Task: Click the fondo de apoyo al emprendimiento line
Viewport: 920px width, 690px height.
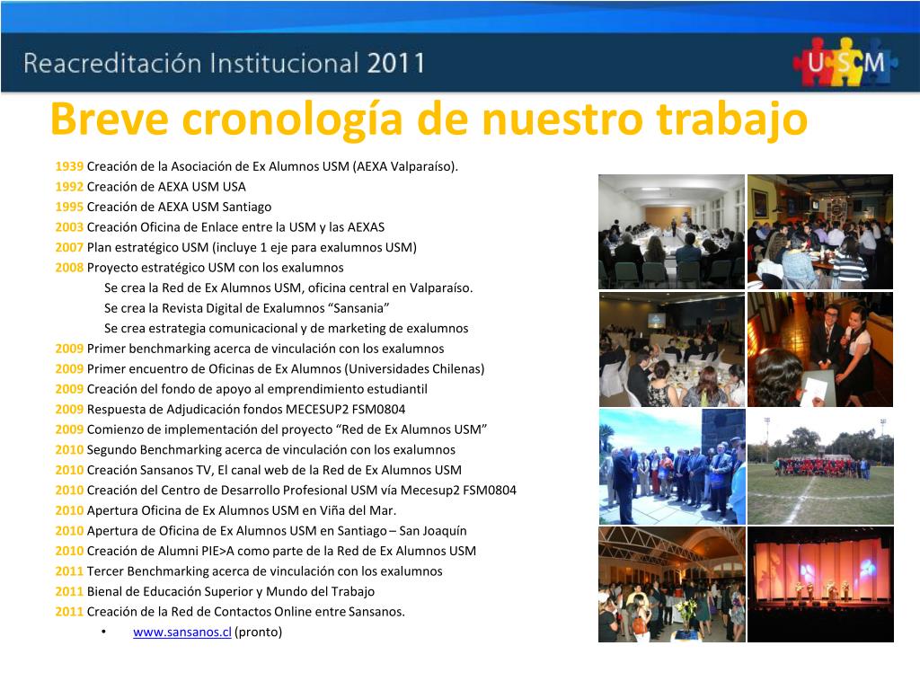Action: [x=241, y=389]
